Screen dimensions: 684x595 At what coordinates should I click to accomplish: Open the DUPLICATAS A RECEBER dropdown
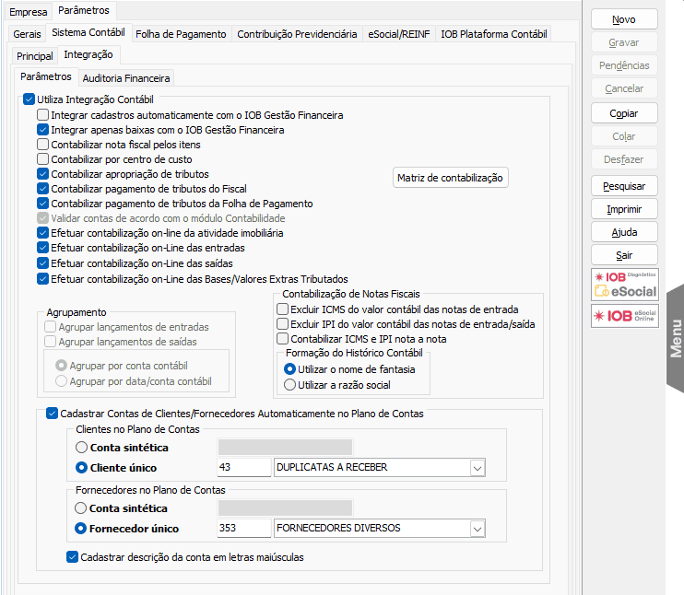(x=477, y=468)
